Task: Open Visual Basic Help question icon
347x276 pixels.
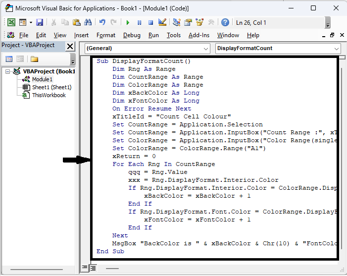Action: (x=225, y=22)
